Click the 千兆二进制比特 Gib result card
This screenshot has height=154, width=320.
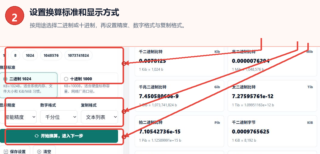[x=179, y=96]
